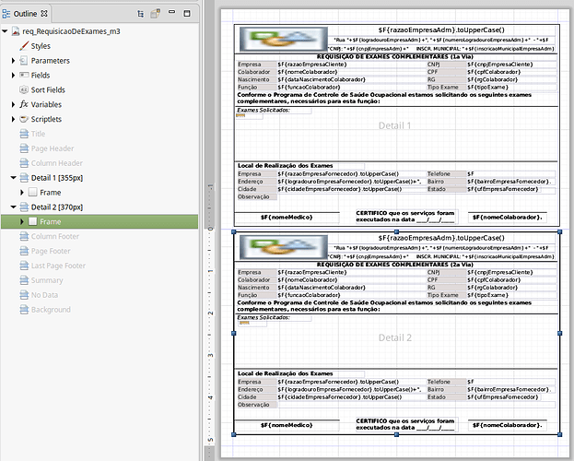Click the Sort Fields icon
This screenshot has height=461, width=574.
[24, 90]
